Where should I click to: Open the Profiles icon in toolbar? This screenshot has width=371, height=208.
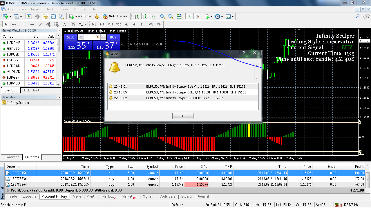16,16
